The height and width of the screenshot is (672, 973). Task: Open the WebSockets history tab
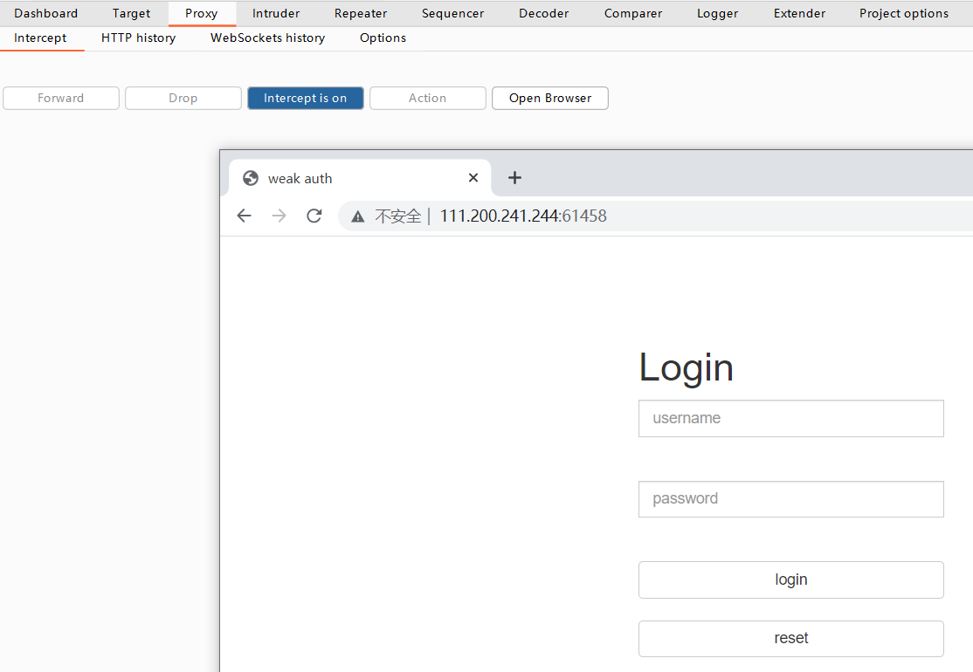(x=267, y=38)
